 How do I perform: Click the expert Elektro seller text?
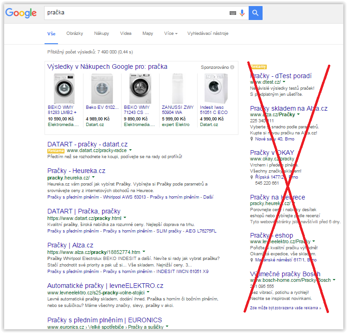[x=176, y=125]
